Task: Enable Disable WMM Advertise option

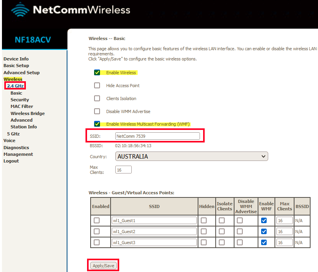Action: [x=97, y=111]
